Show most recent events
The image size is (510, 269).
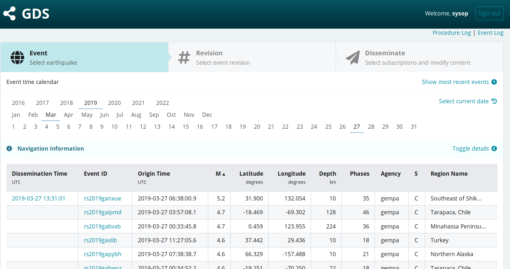[x=455, y=82]
